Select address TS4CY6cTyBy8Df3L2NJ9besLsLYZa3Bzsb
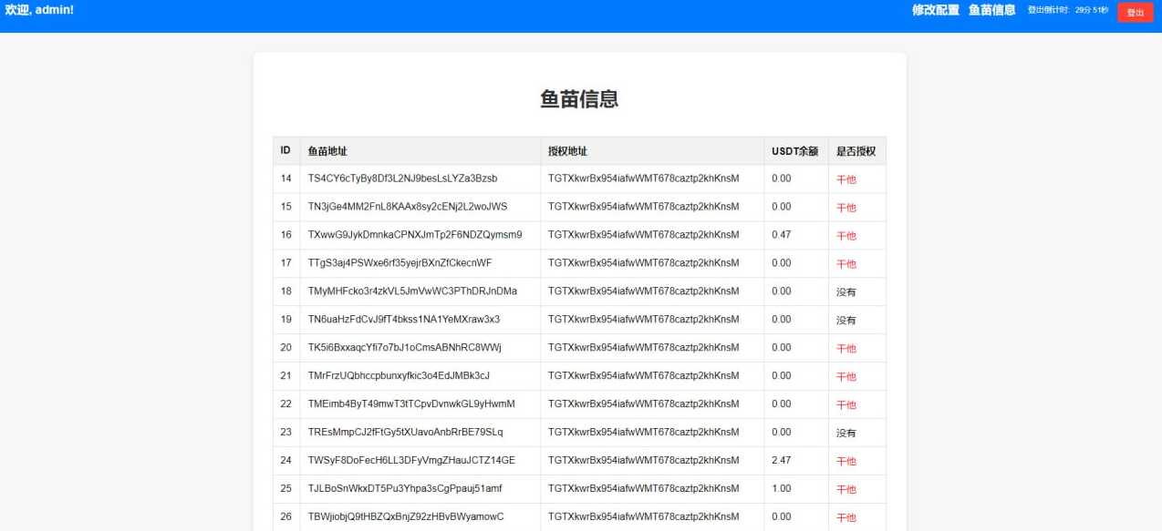The width and height of the screenshot is (1162, 531). pyautogui.click(x=402, y=179)
